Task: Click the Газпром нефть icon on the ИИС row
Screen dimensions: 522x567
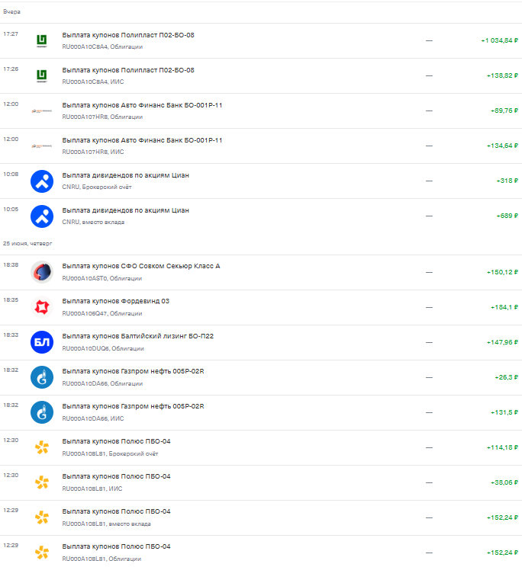Action: point(42,412)
